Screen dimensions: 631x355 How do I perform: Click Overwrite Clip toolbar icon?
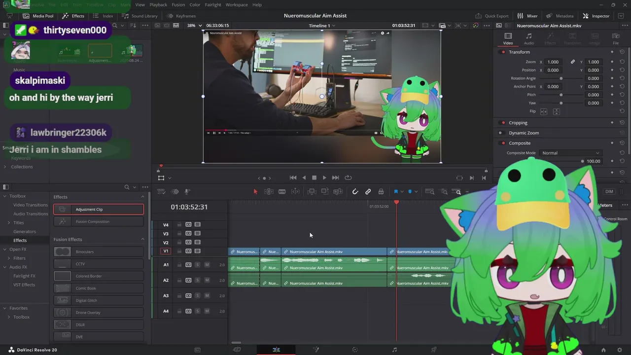tap(324, 192)
